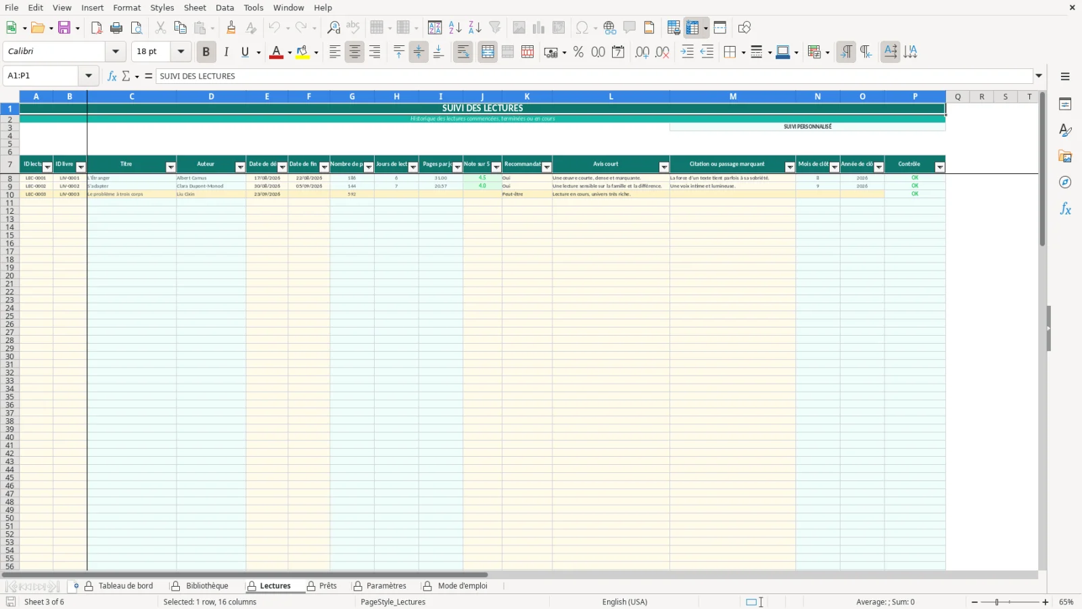Toggle Bold formatting
Screen dimensions: 1082x609
pos(206,52)
